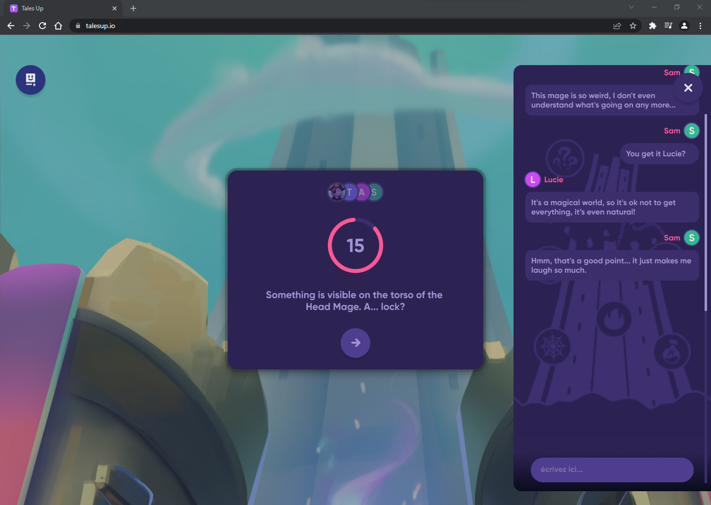This screenshot has width=711, height=505.
Task: Select the magenta A player avatar
Action: click(363, 192)
